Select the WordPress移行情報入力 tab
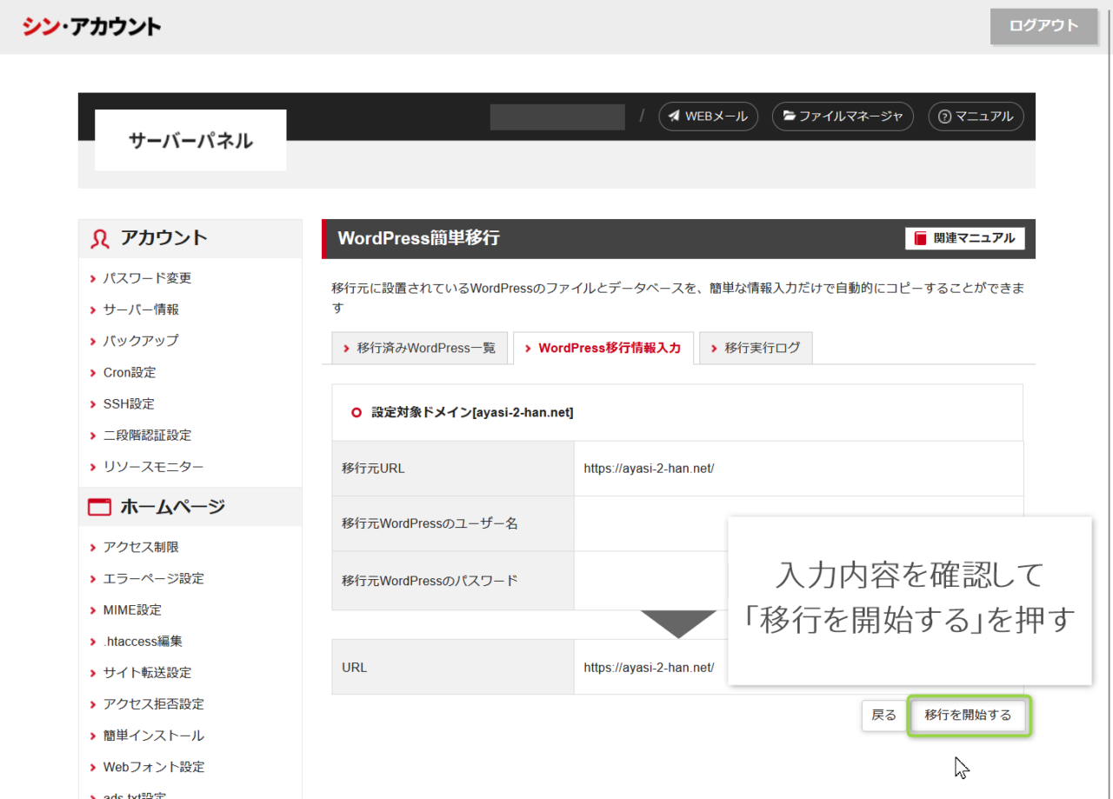The image size is (1113, 799). click(603, 348)
